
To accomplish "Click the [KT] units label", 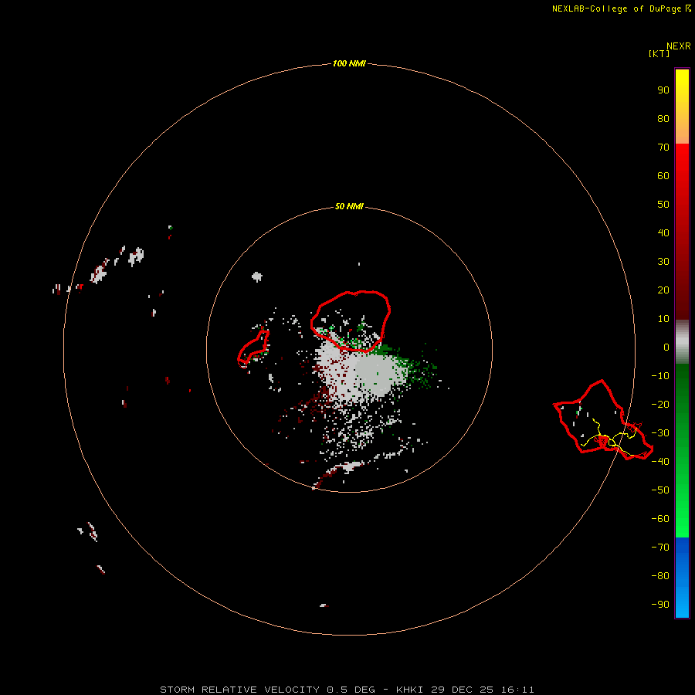I will (659, 53).
